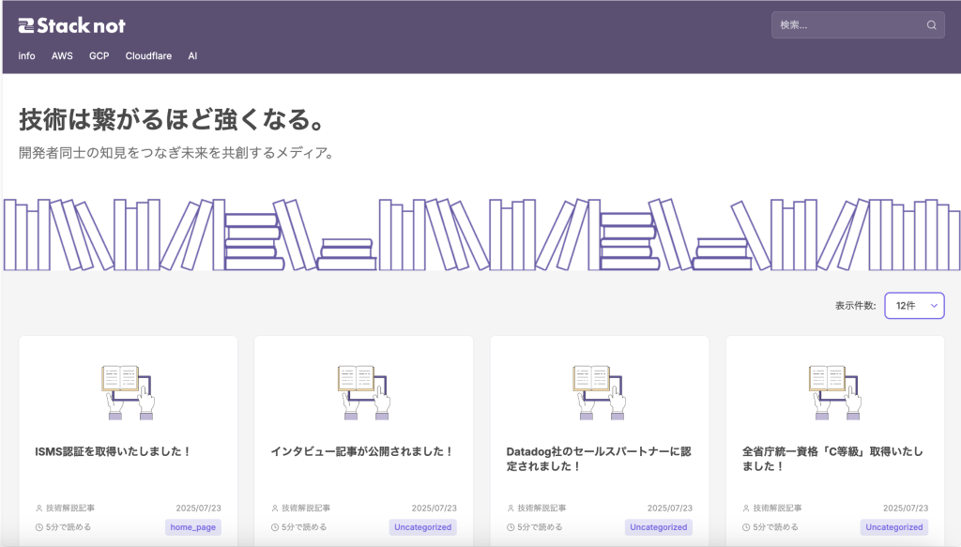Select the Cloudflare navigation item
This screenshot has height=547, width=961.
[x=148, y=56]
